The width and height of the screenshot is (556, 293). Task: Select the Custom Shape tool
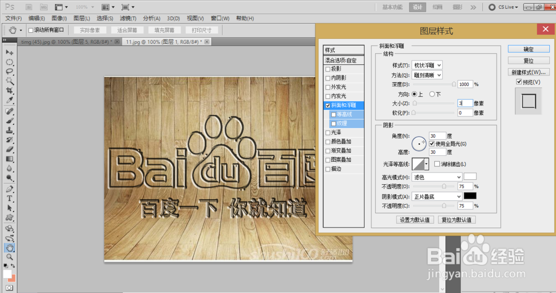[x=9, y=218]
